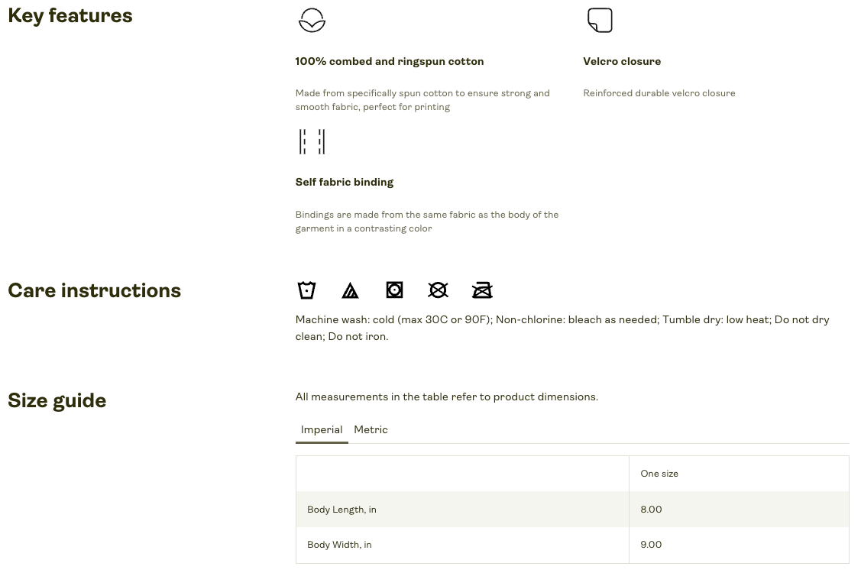The width and height of the screenshot is (861, 573).
Task: Click the Velcro closure feature title
Action: coord(622,62)
